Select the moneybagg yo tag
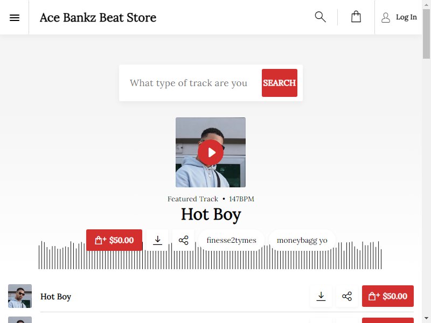The width and height of the screenshot is (431, 323). tap(302, 240)
